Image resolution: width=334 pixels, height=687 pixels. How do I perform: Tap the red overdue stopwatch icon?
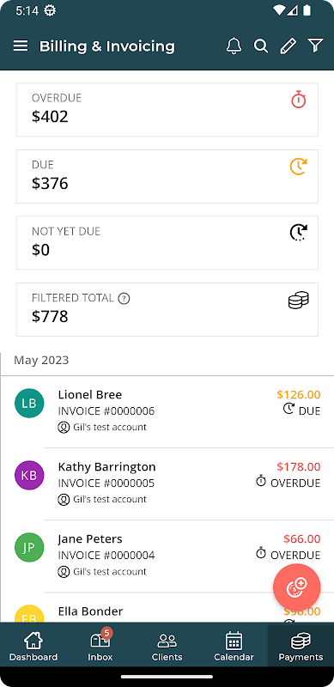[x=299, y=100]
